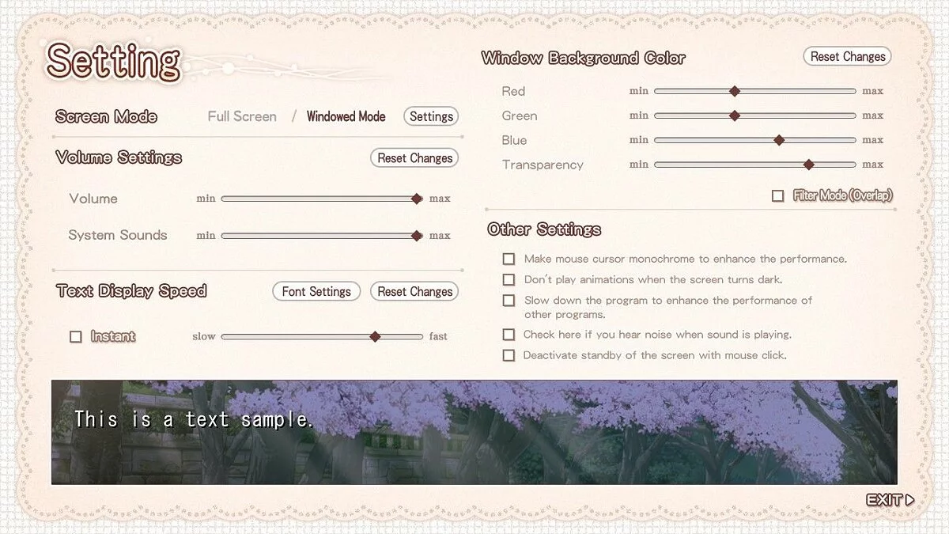Reset Changes for Text Display Speed
The height and width of the screenshot is (534, 949).
pyautogui.click(x=414, y=291)
